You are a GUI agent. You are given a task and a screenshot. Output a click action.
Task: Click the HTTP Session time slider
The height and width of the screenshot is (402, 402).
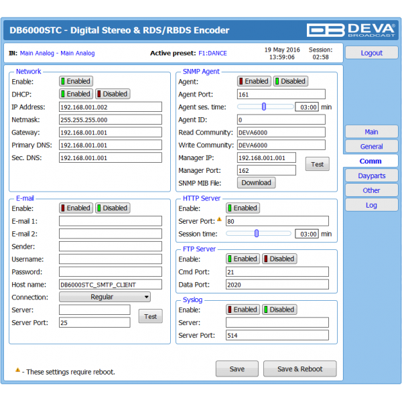click(x=259, y=234)
